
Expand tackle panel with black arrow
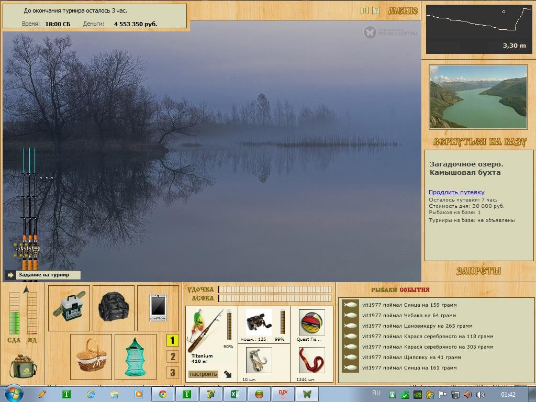pos(228,374)
